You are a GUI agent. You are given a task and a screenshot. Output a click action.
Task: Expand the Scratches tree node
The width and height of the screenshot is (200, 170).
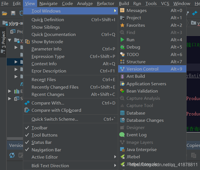point(9,99)
